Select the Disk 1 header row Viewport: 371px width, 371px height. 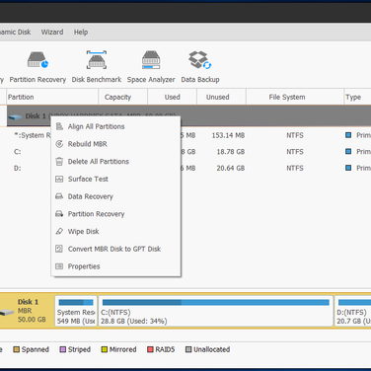(x=188, y=115)
